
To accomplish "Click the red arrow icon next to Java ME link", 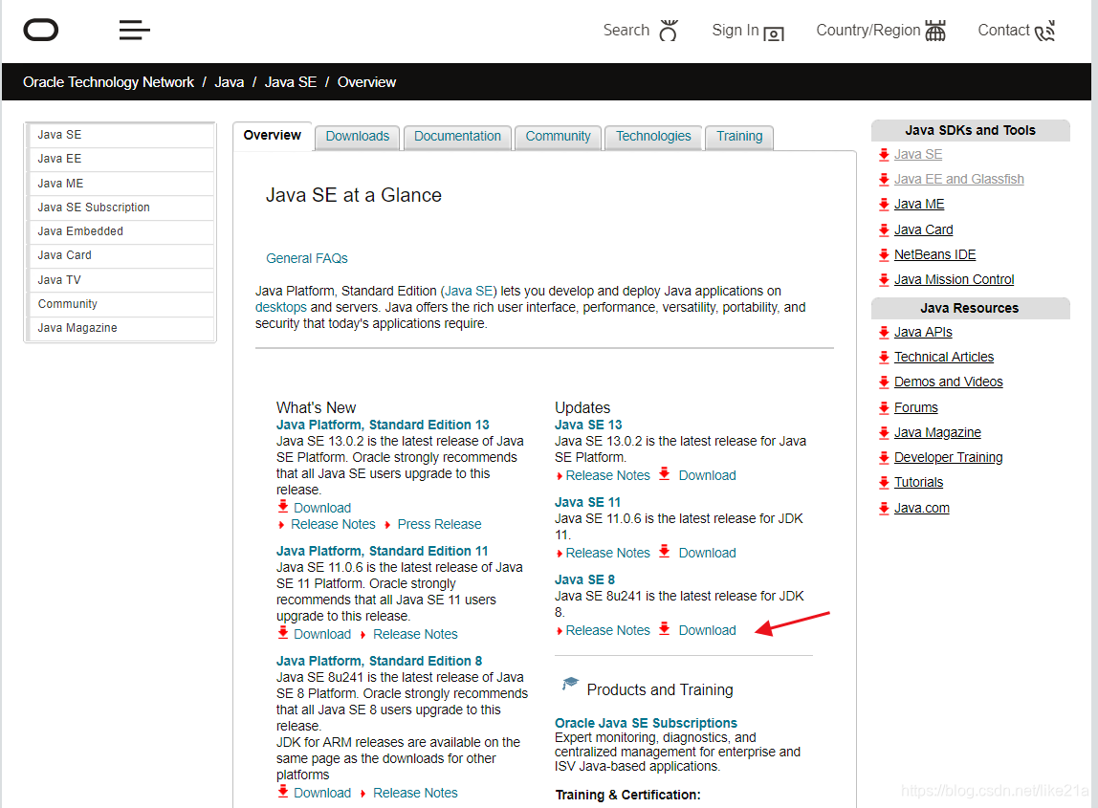I will pos(884,205).
